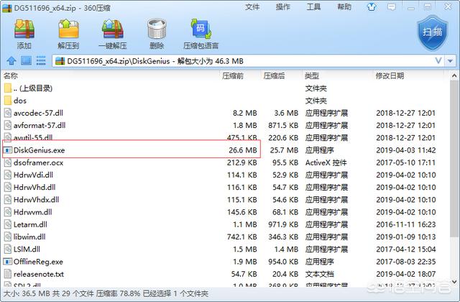Screen dimensions: 460x302
Task: Select HdrwVdi.dll file name
Action: (34, 175)
